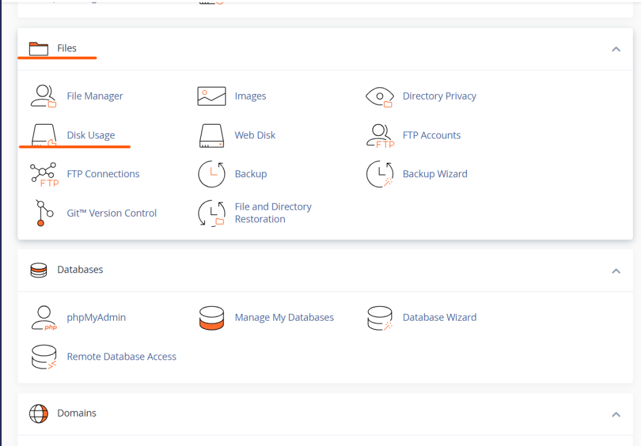
Task: Collapse the Domains section chevron
Action: click(616, 415)
